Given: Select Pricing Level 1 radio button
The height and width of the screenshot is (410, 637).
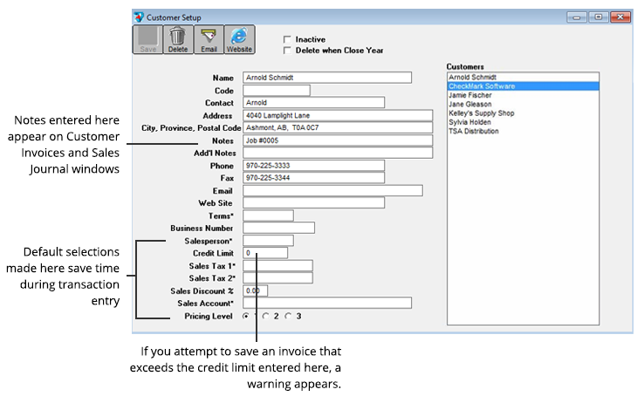Looking at the screenshot, I should [246, 316].
